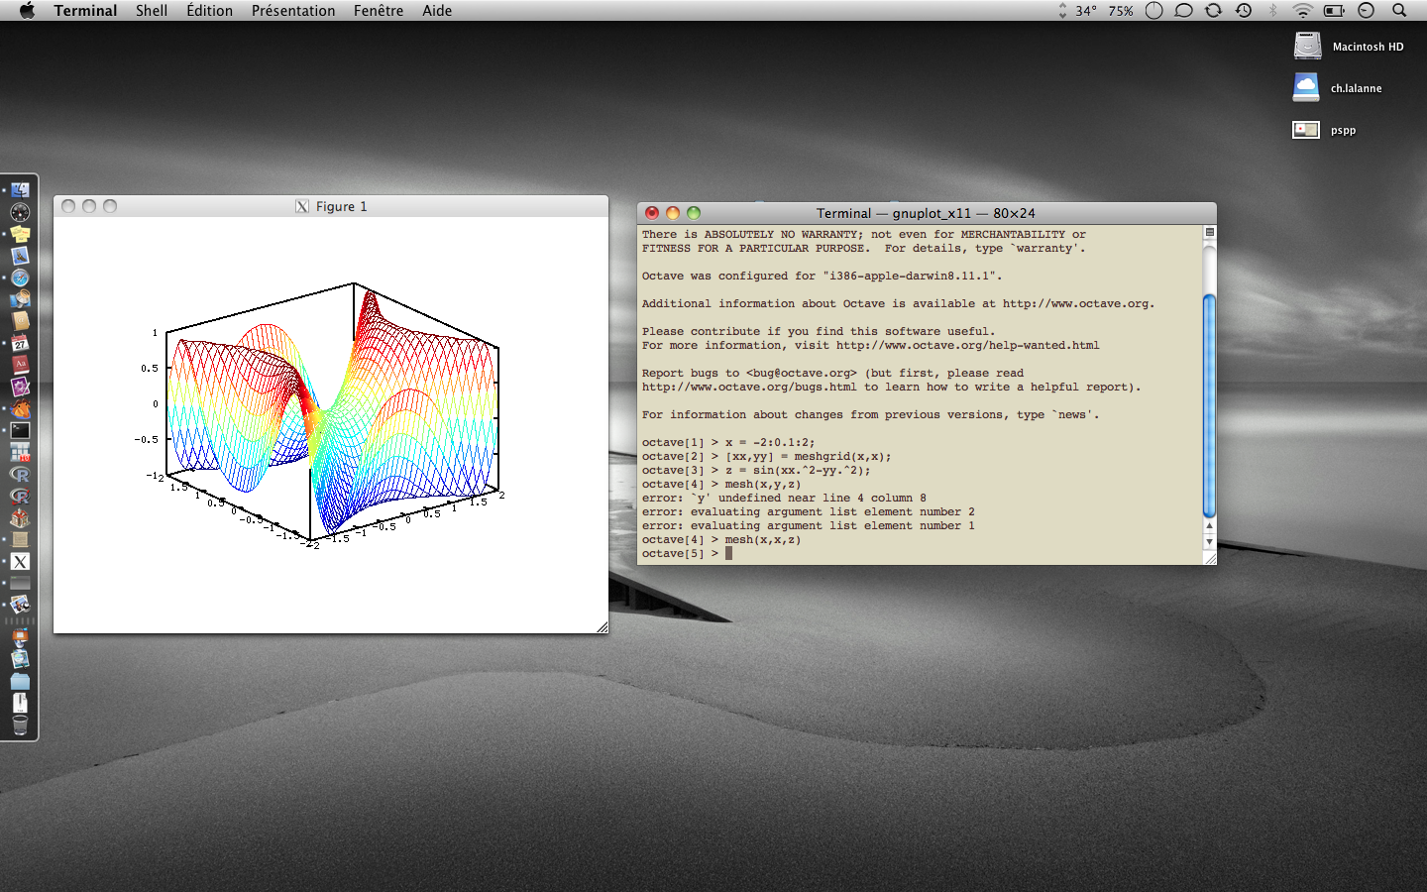Image resolution: width=1427 pixels, height=892 pixels.
Task: Open the Trash in the dock
Action: tap(20, 725)
